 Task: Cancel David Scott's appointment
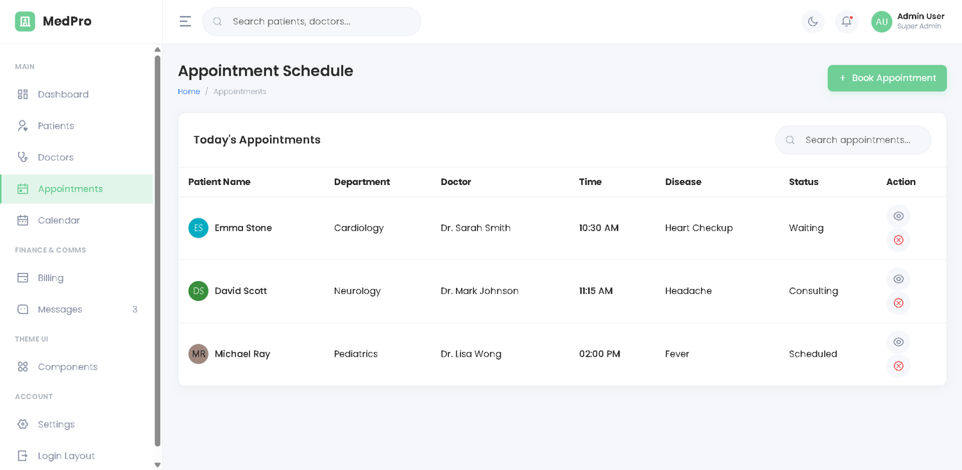click(898, 303)
